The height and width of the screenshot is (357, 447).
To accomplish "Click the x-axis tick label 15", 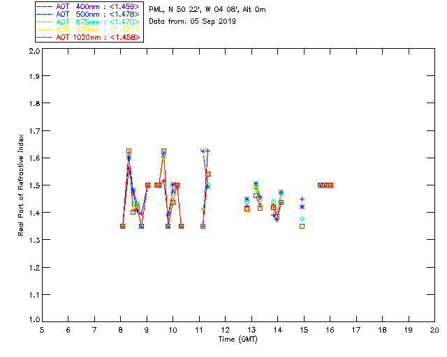I will [x=304, y=330].
